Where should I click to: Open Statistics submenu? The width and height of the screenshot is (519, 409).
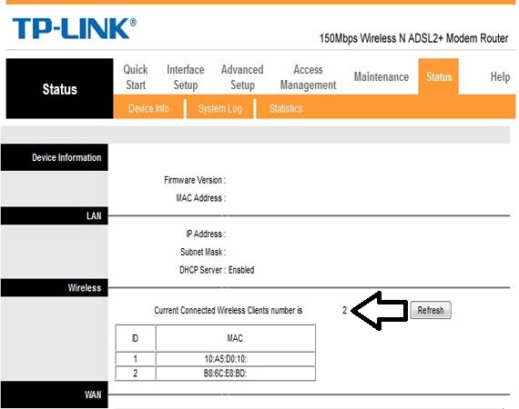pyautogui.click(x=286, y=108)
